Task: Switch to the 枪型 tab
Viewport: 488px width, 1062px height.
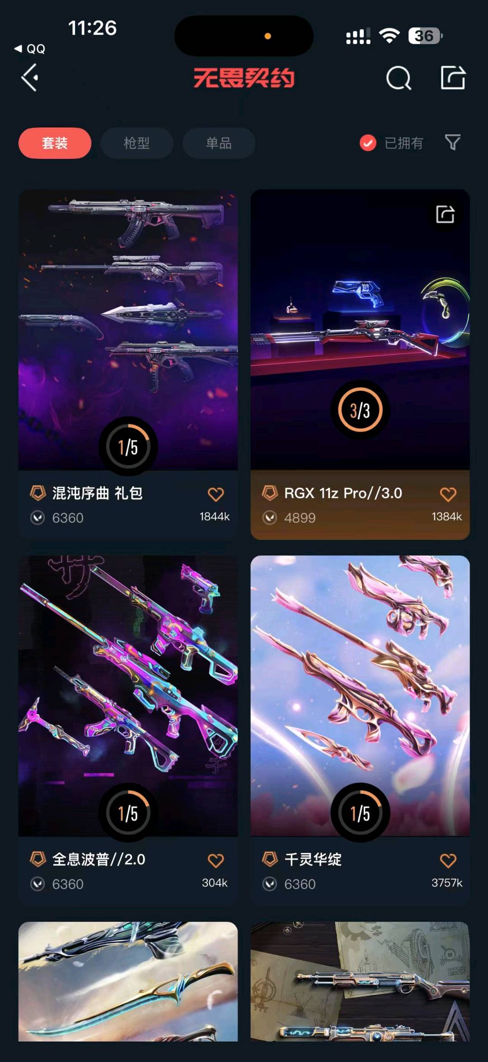Action: 136,143
